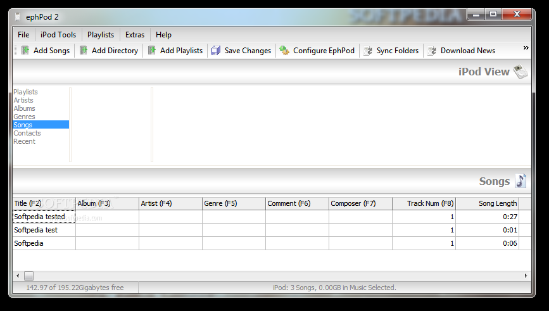
Task: Open the Playlists menu
Action: [101, 35]
